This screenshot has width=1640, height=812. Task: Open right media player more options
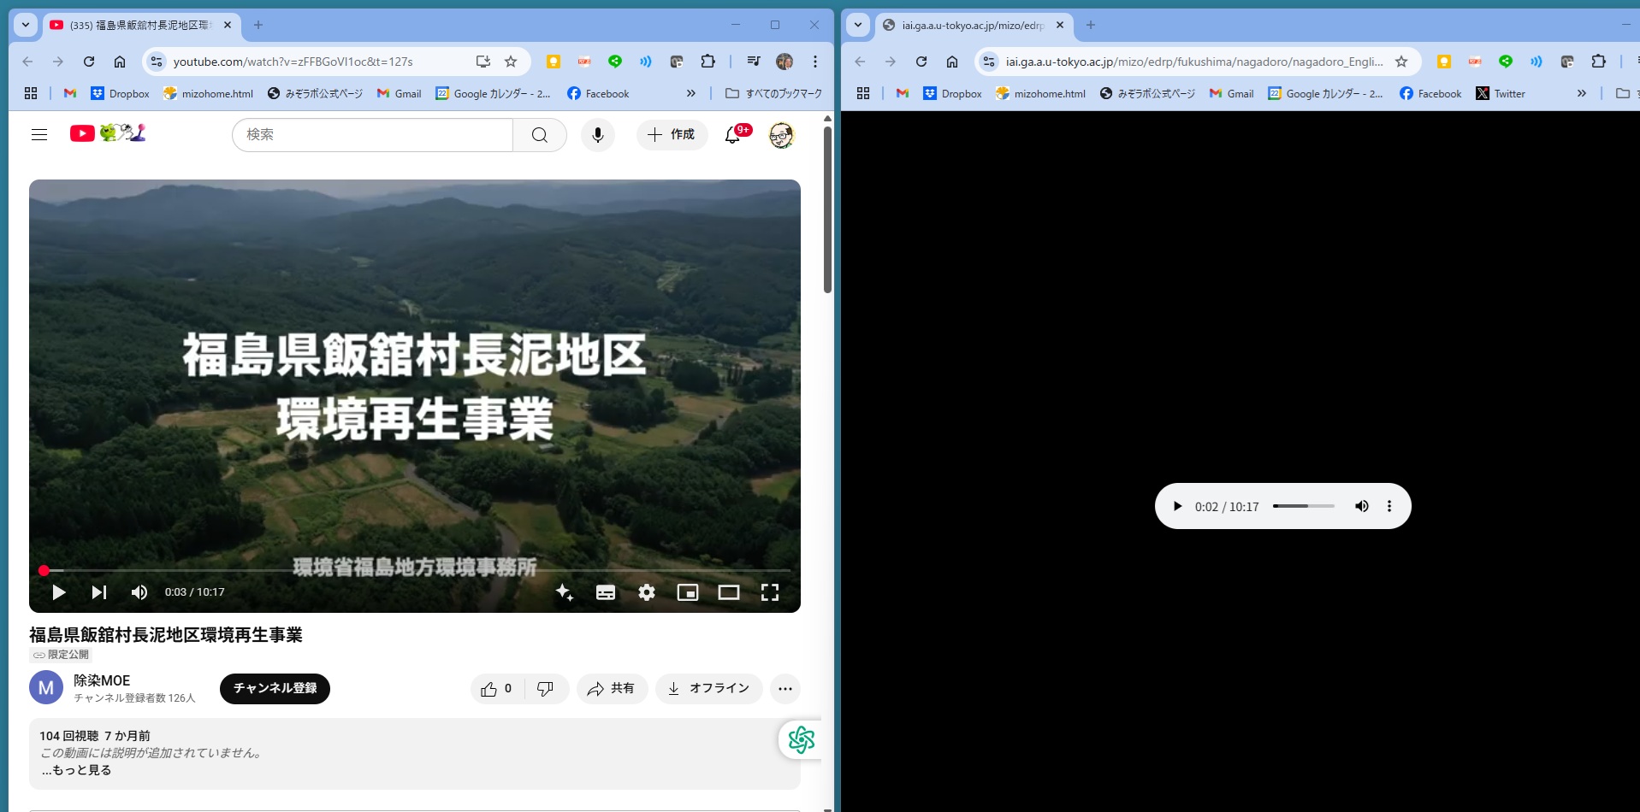pos(1389,507)
